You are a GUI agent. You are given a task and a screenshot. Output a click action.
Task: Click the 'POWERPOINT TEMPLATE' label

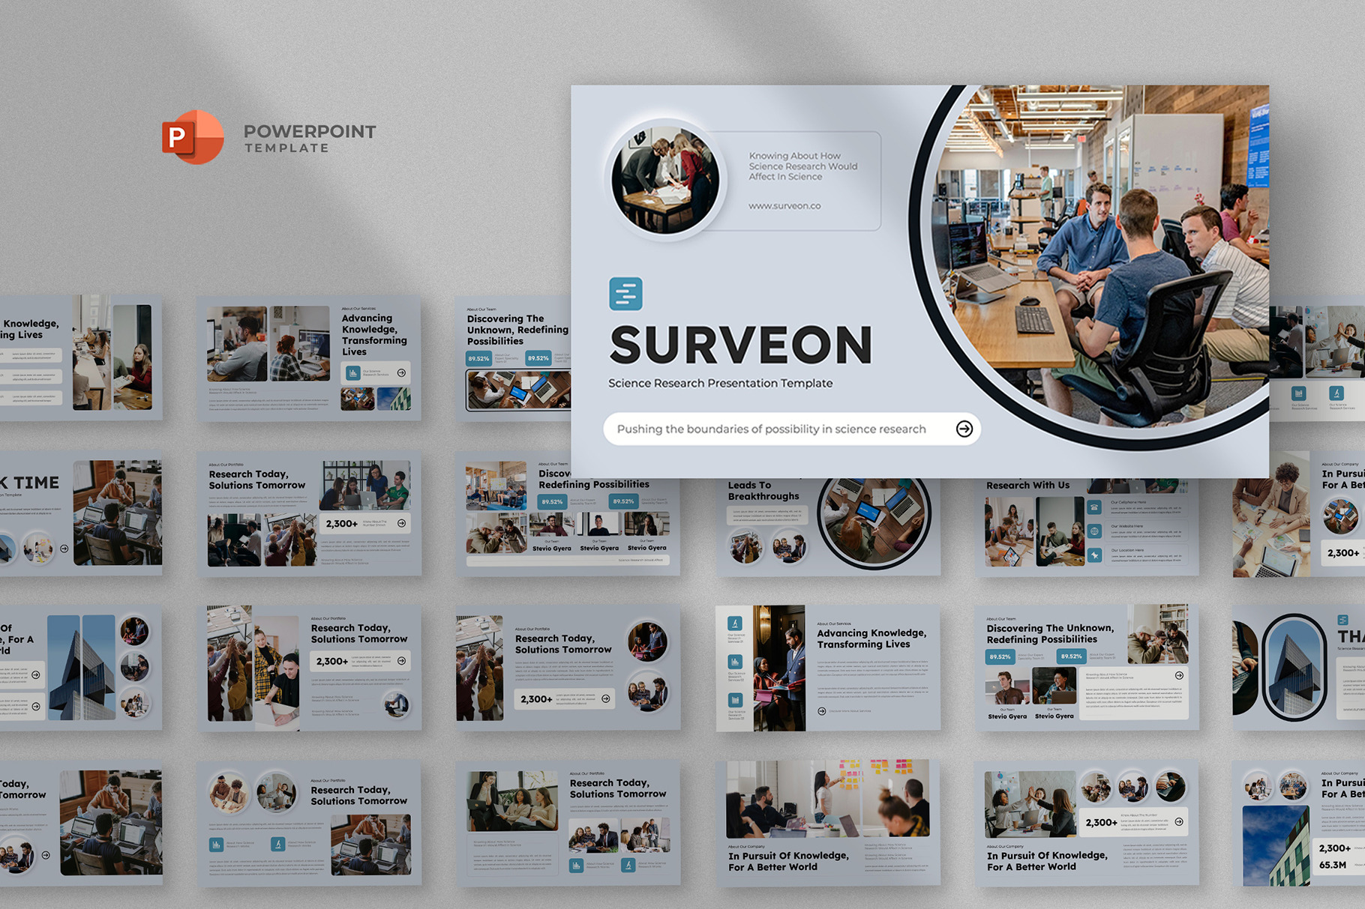coord(309,138)
